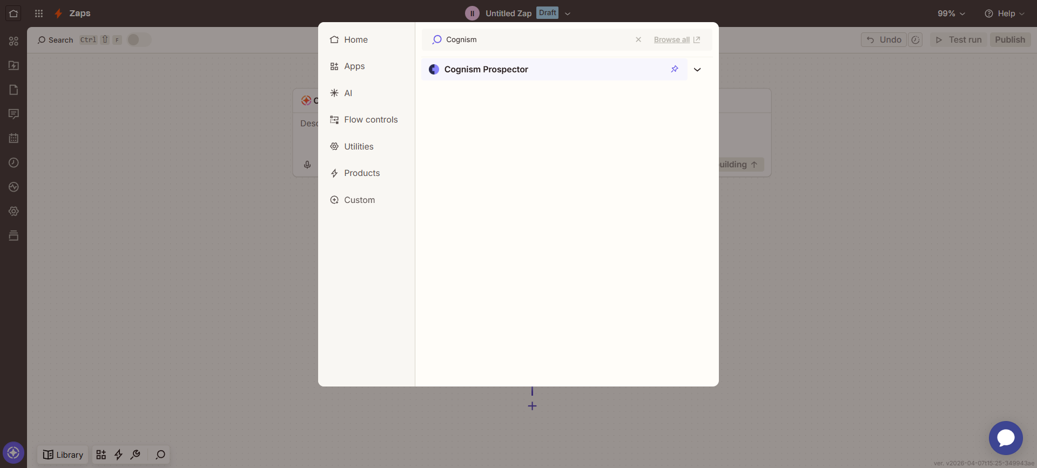Pin the Cognism Prospector app
Image resolution: width=1037 pixels, height=468 pixels.
[674, 69]
